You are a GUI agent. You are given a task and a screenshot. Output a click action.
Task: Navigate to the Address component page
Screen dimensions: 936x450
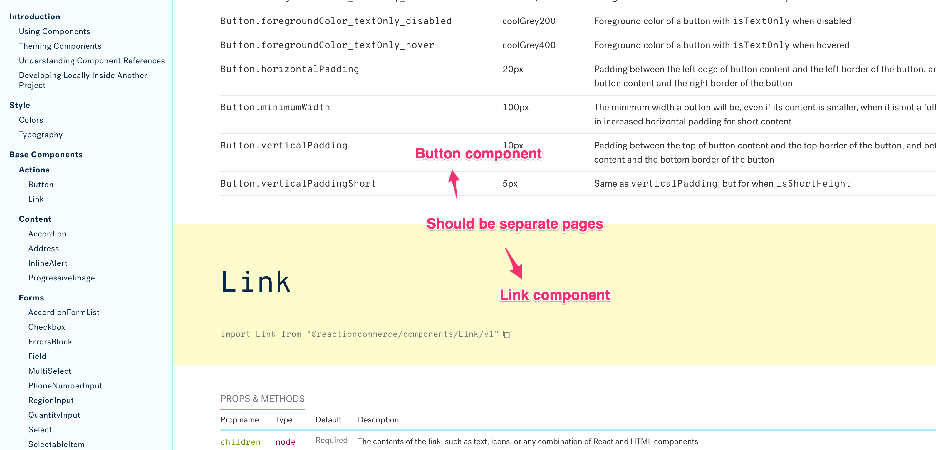click(43, 248)
